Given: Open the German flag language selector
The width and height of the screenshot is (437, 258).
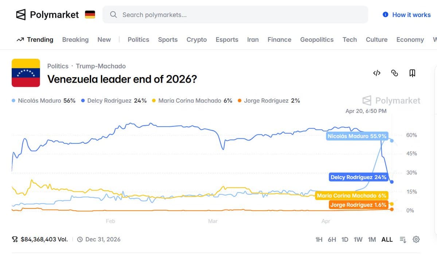Looking at the screenshot, I should coord(90,14).
